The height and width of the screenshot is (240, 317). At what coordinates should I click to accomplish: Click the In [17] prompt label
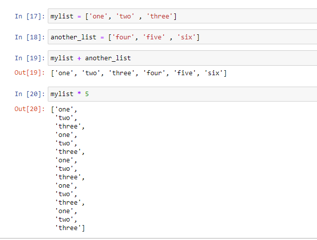coord(29,16)
